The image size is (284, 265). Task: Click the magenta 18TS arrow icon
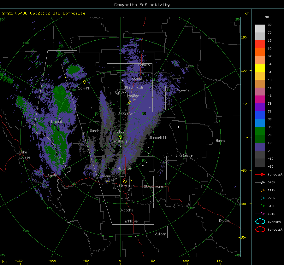click(260, 214)
